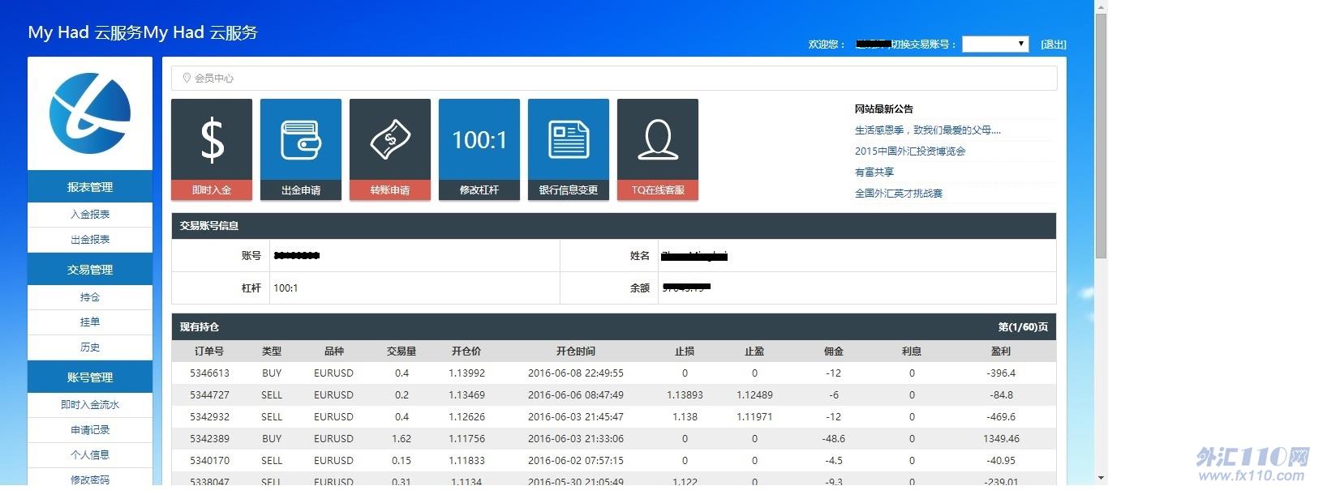1327x490 pixels.
Task: Click open price 1.13469
Action: point(466,395)
